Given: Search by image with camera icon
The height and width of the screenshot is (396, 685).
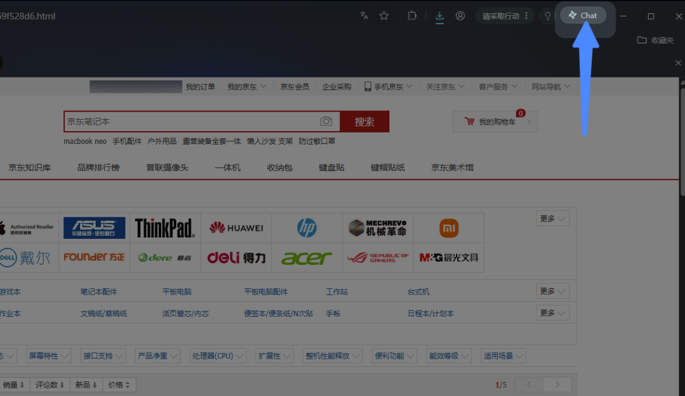Looking at the screenshot, I should [326, 122].
